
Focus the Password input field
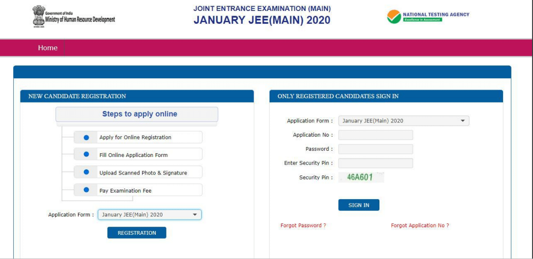375,149
